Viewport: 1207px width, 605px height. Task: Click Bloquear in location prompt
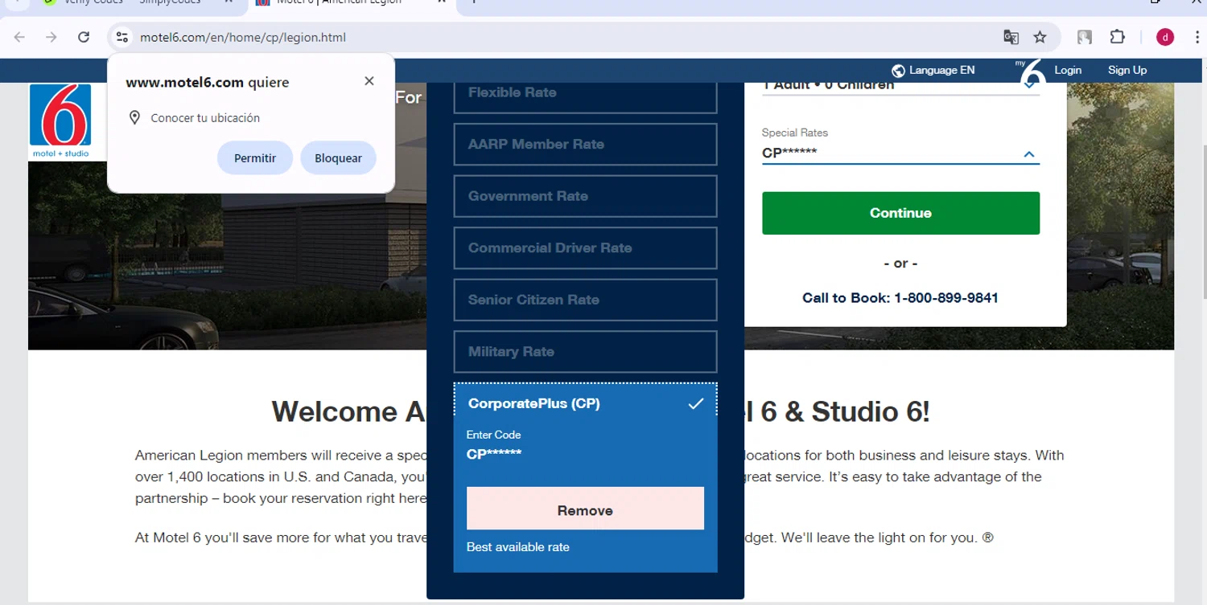[x=338, y=158]
